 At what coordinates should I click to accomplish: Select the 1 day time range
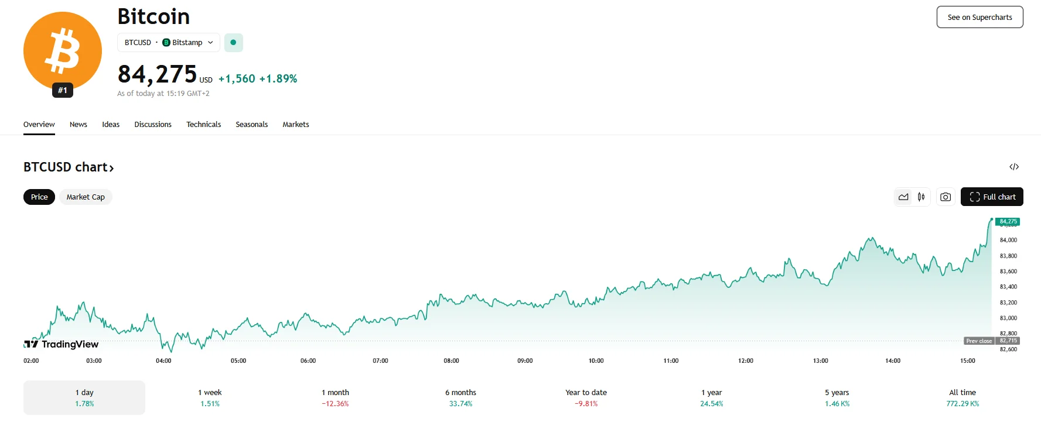point(84,397)
